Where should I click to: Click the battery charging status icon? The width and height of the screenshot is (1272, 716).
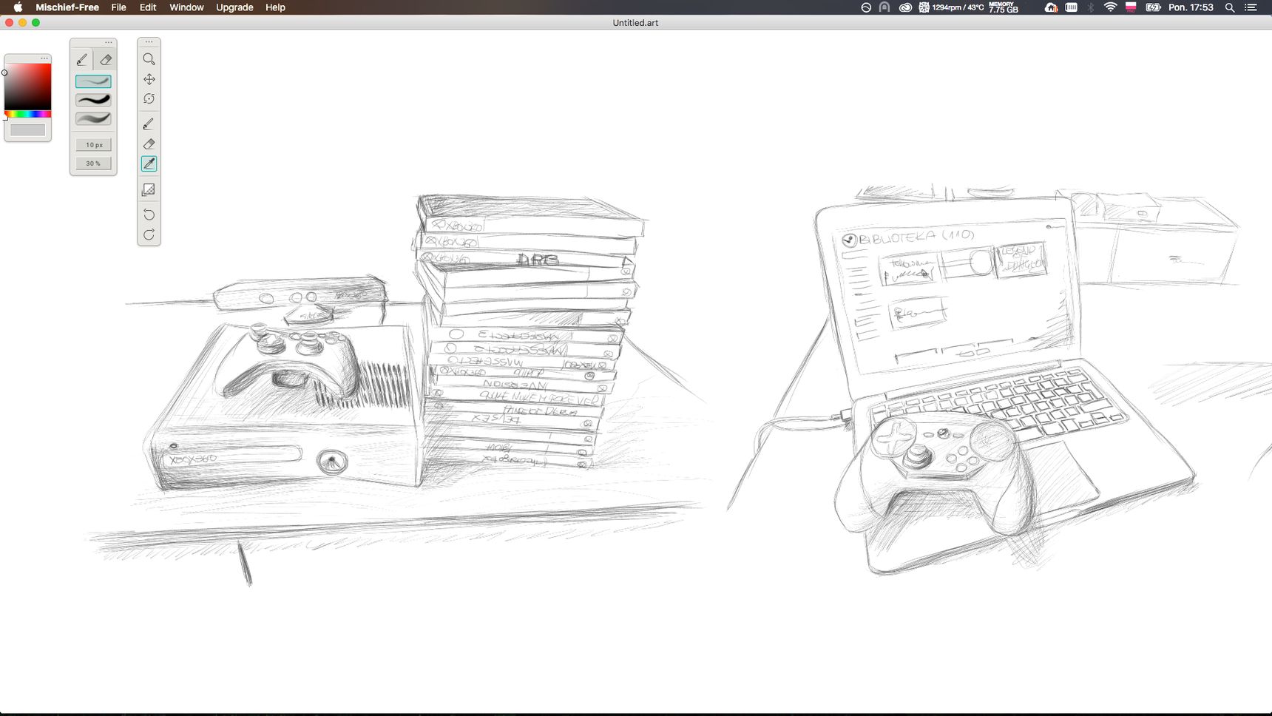[x=1153, y=7]
